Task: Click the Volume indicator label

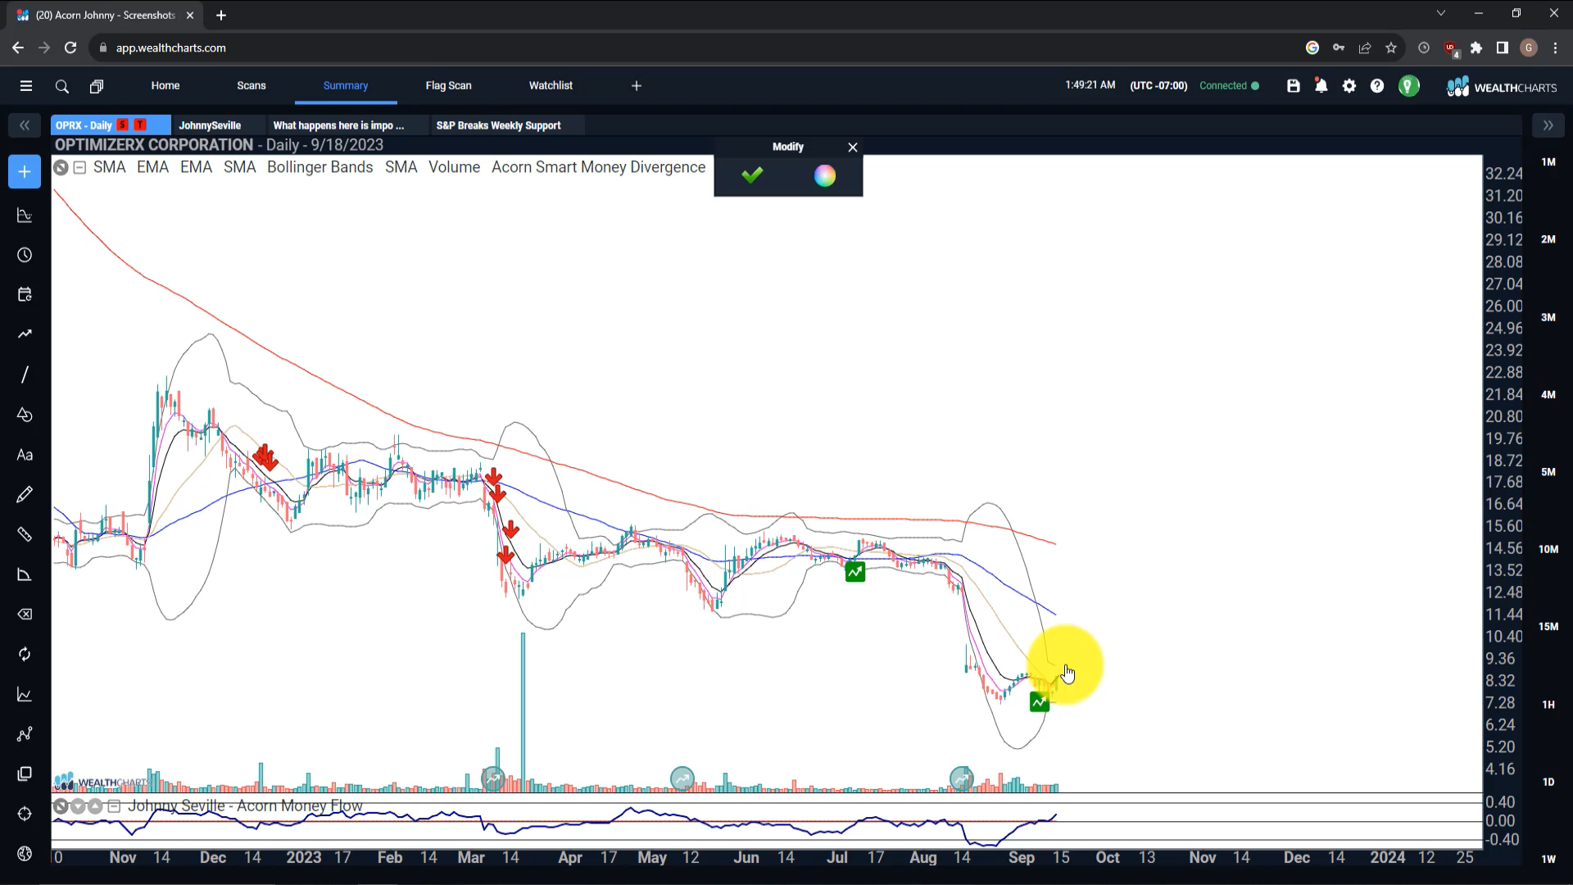Action: coord(454,167)
